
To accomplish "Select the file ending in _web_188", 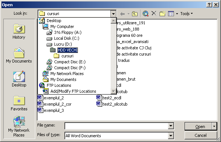I will click(128, 29).
